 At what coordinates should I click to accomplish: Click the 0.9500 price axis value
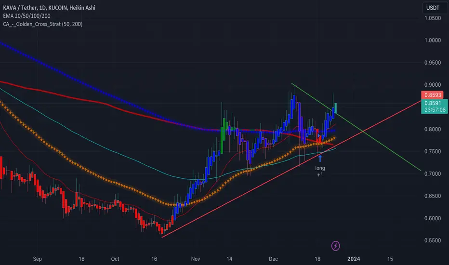[433, 63]
